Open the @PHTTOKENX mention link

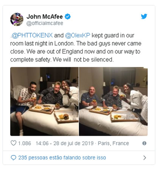32,35
